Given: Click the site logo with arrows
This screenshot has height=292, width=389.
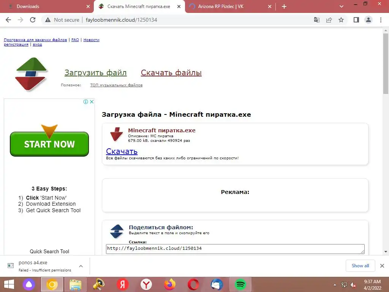Looking at the screenshot, I should coord(31,74).
